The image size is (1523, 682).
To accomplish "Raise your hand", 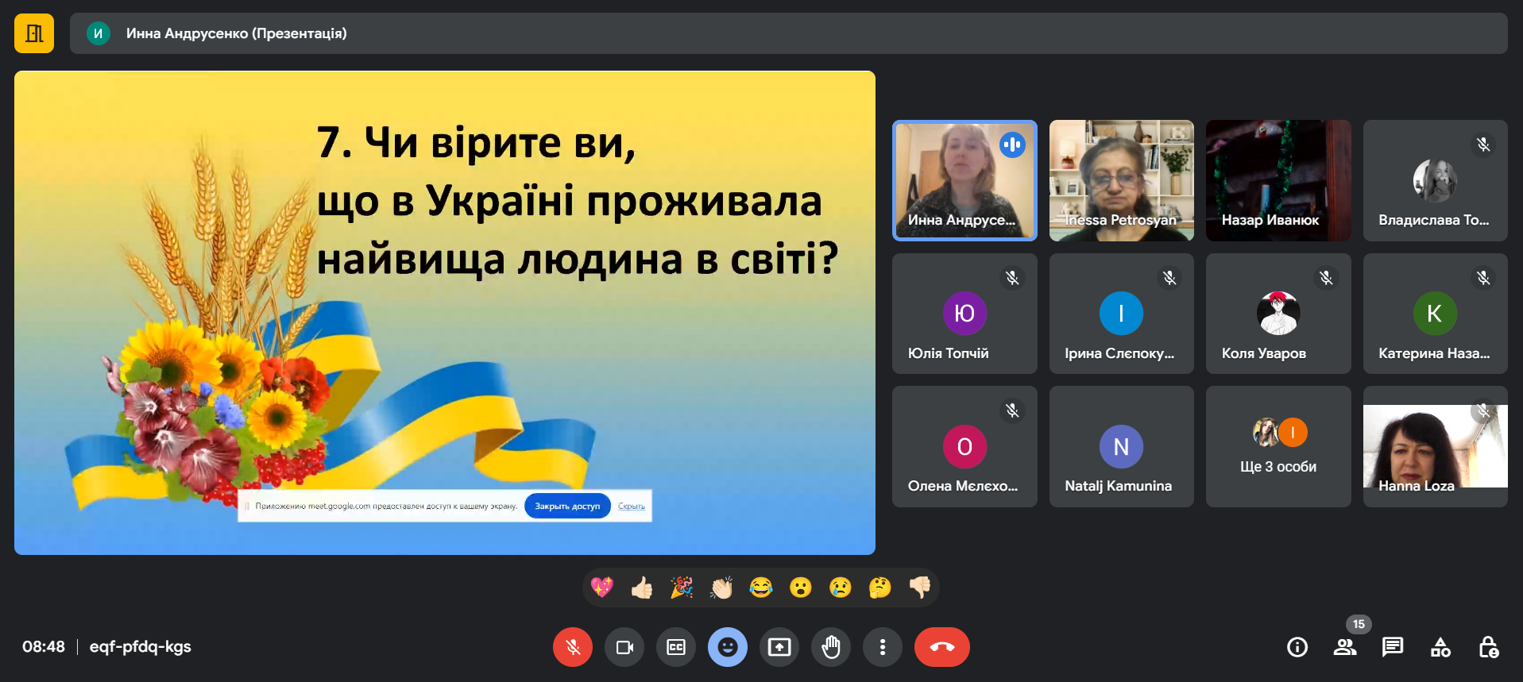I will [830, 647].
